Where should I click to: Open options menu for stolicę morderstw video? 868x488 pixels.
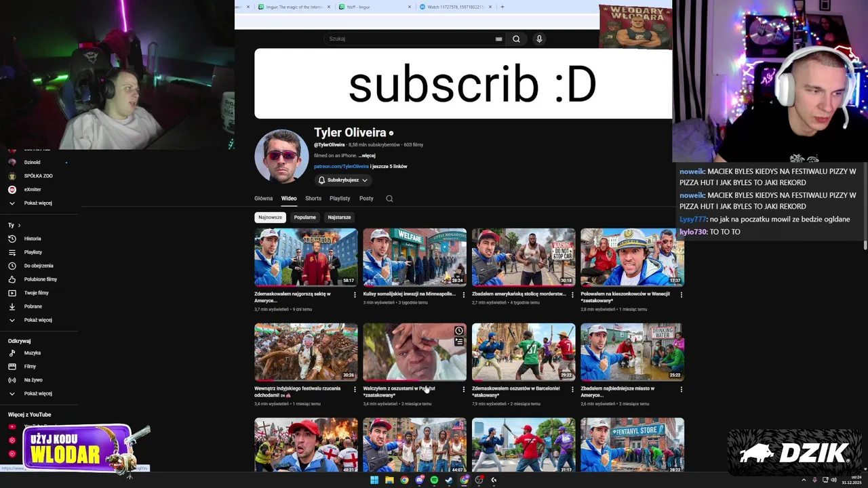(x=572, y=295)
